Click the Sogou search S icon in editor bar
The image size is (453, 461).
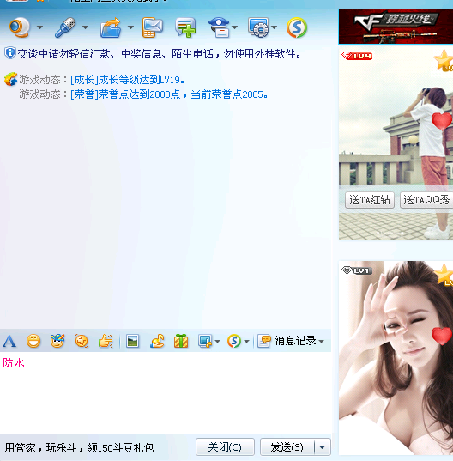[x=234, y=341]
